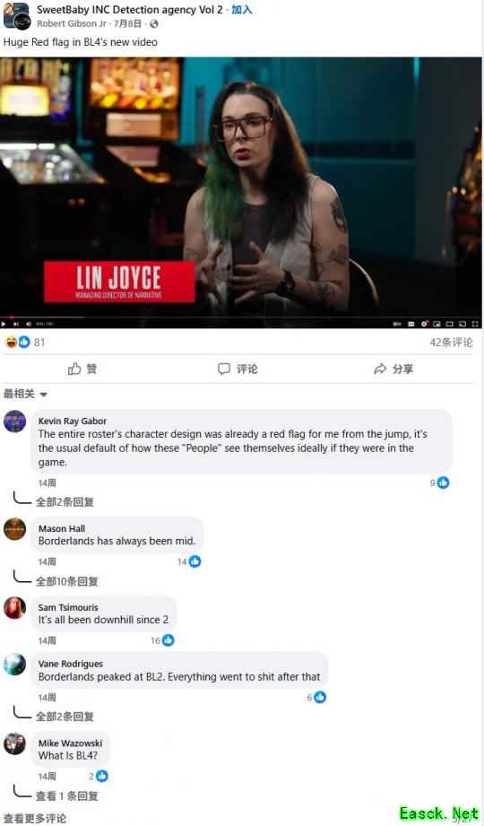Mute the video using the volume control
The image size is (484, 826).
coord(29,324)
